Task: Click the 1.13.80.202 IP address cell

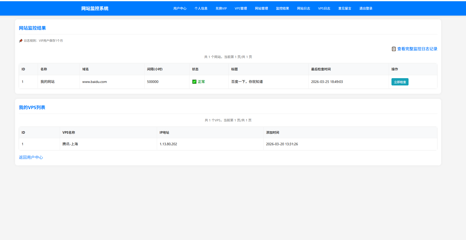Action: (168, 144)
